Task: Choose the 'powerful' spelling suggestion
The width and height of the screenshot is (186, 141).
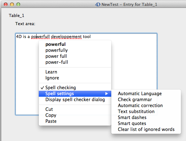Action: [75, 44]
